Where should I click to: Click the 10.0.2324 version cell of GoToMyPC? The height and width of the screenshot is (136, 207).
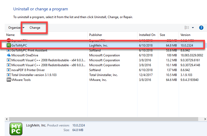click(187, 46)
